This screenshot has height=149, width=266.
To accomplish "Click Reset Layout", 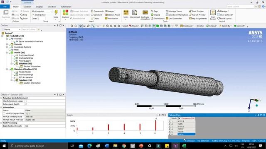I will (224, 18).
